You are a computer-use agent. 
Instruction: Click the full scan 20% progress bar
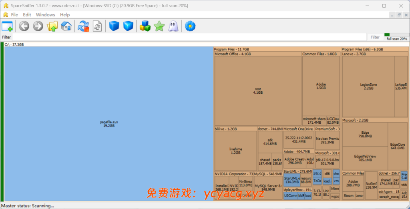coord(396,37)
